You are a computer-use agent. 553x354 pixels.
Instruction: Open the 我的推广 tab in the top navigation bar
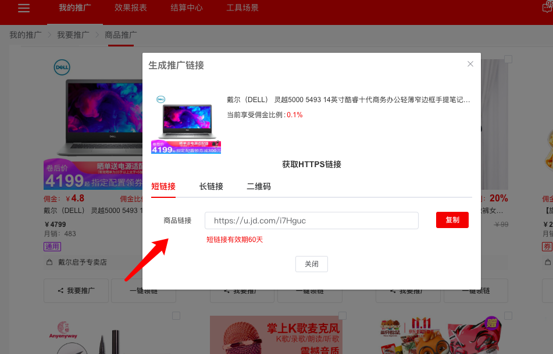[x=75, y=8]
